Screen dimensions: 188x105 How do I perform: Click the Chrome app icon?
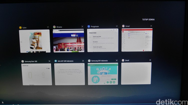(x=54, y=27)
